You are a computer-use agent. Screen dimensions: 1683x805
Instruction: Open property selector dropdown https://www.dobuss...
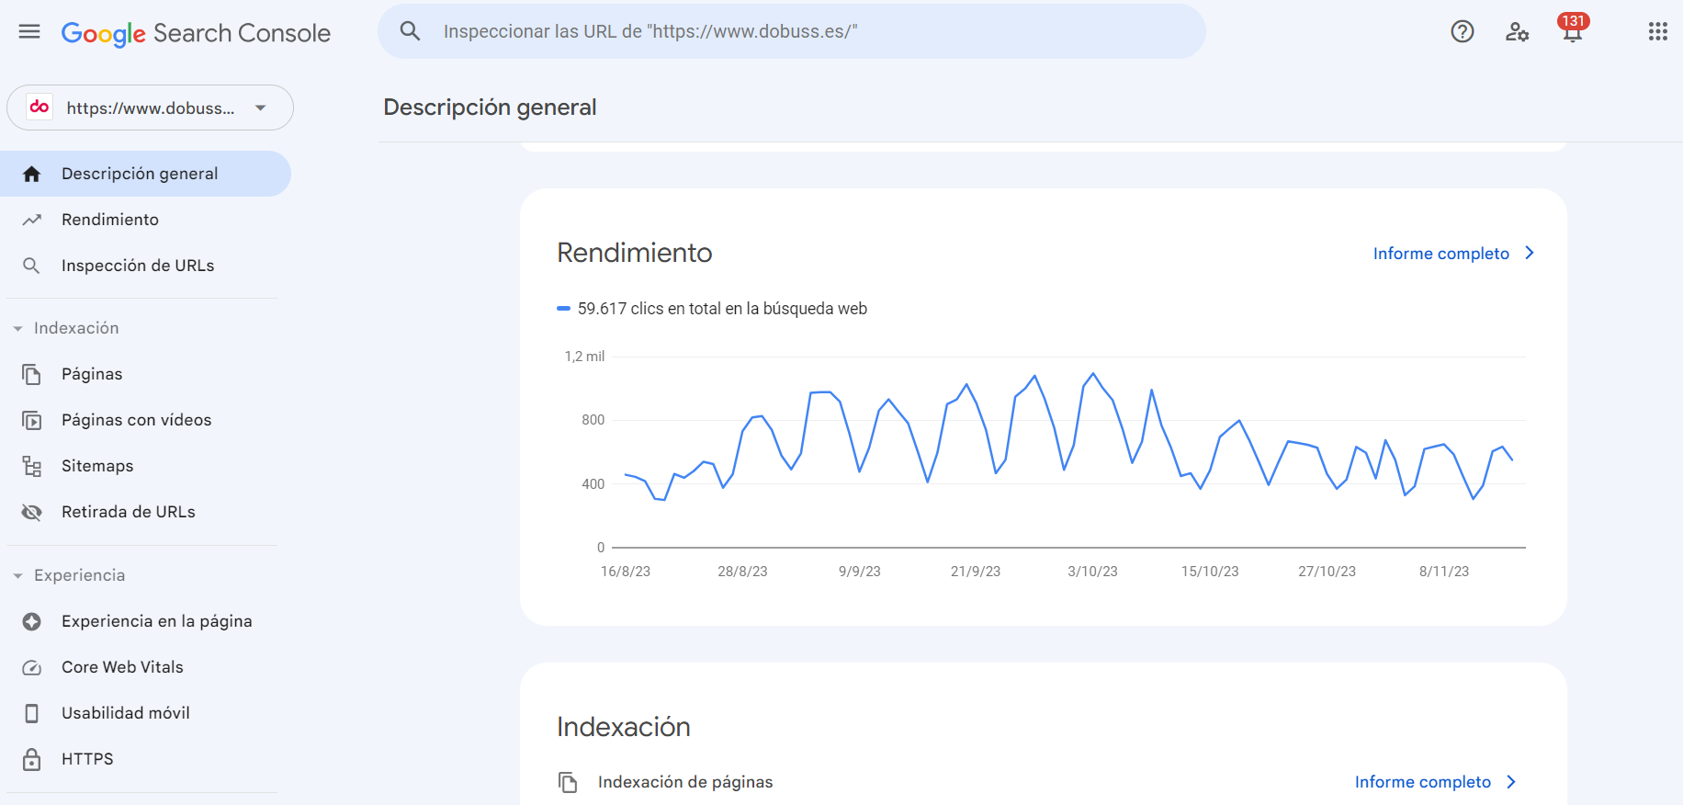coord(150,108)
